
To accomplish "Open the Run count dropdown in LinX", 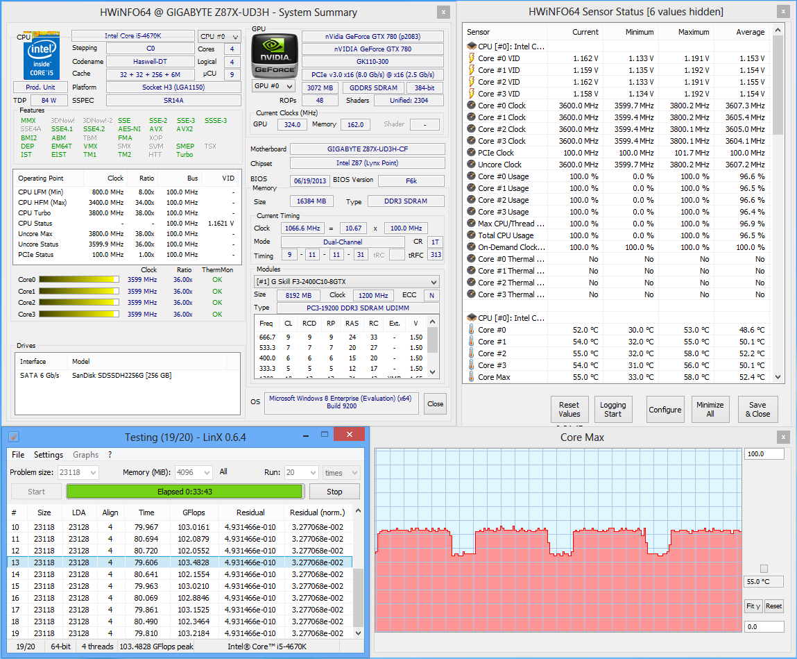I will point(302,472).
